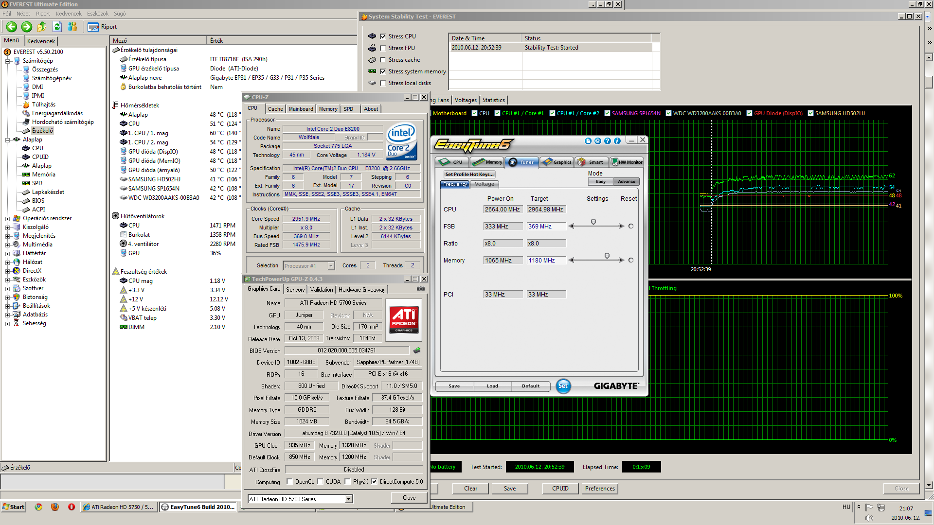This screenshot has height=525, width=934.
Task: Select CPUID under Alaplap in tree
Action: (x=40, y=157)
